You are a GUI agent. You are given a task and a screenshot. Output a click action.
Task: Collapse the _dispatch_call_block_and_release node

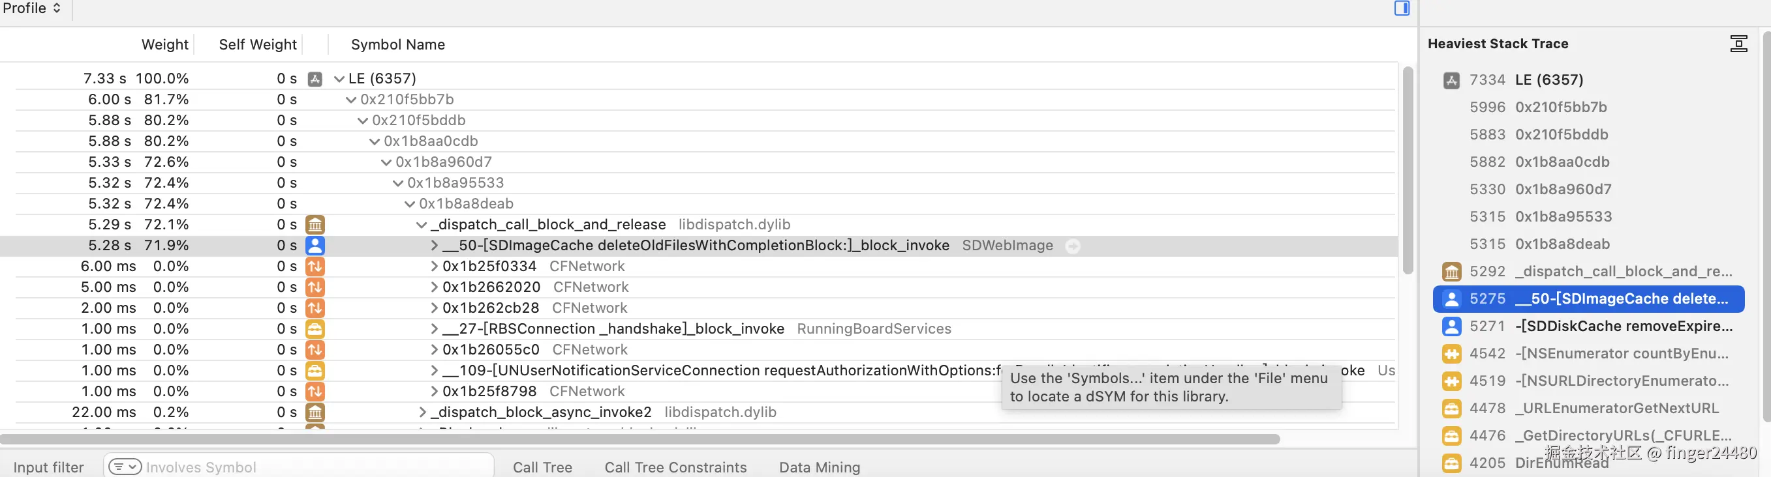click(422, 225)
